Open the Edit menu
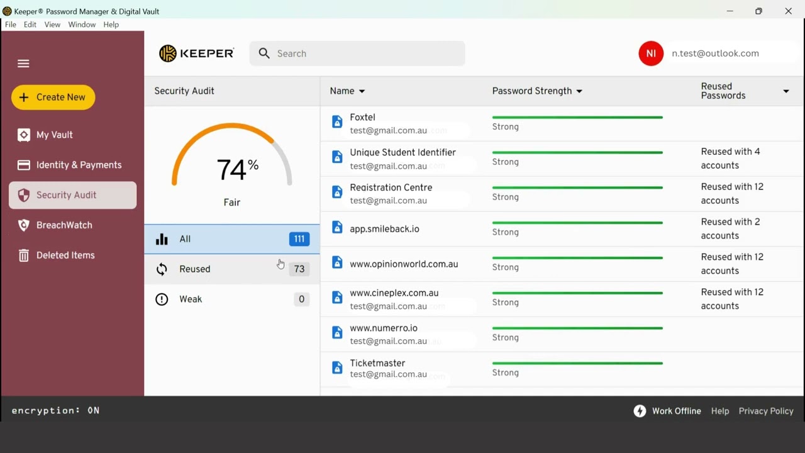 (30, 25)
